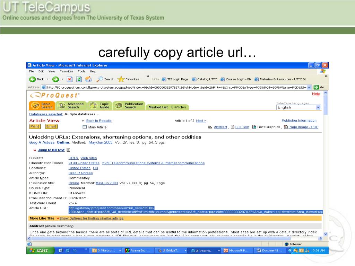Click the document icon beside Jump to full text
Image resolution: width=355 pixels, height=266 pixels.
pos(69,150)
